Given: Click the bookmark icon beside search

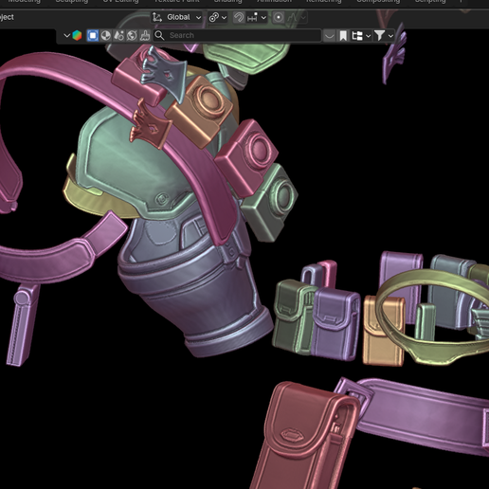Looking at the screenshot, I should pos(343,35).
